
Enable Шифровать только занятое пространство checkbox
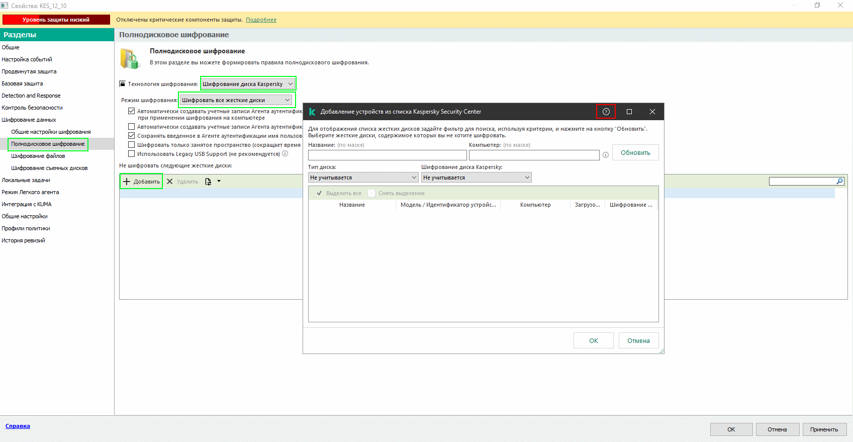(x=132, y=145)
